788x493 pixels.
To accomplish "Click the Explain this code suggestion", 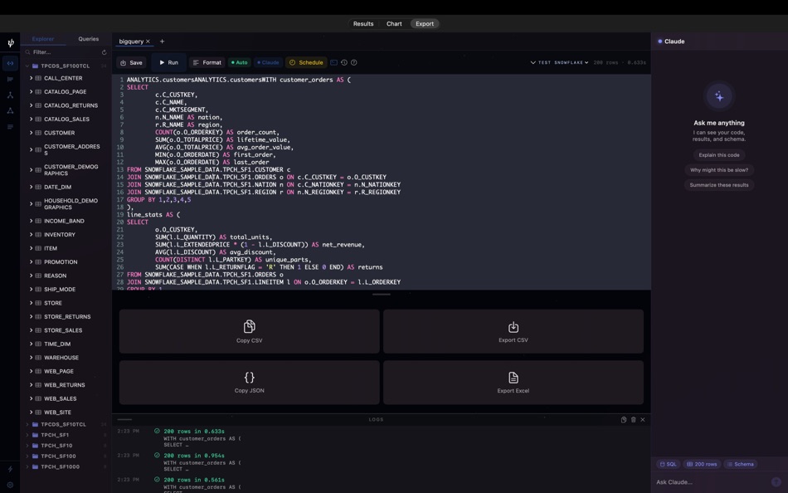I will pos(718,154).
